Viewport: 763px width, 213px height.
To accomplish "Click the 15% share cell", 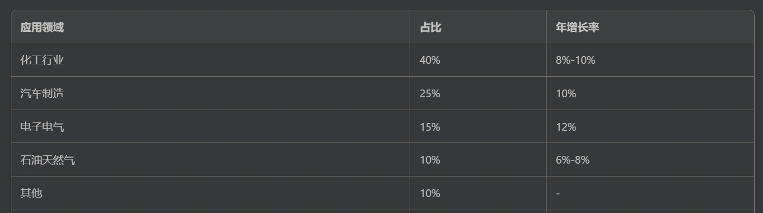I will tap(478, 127).
